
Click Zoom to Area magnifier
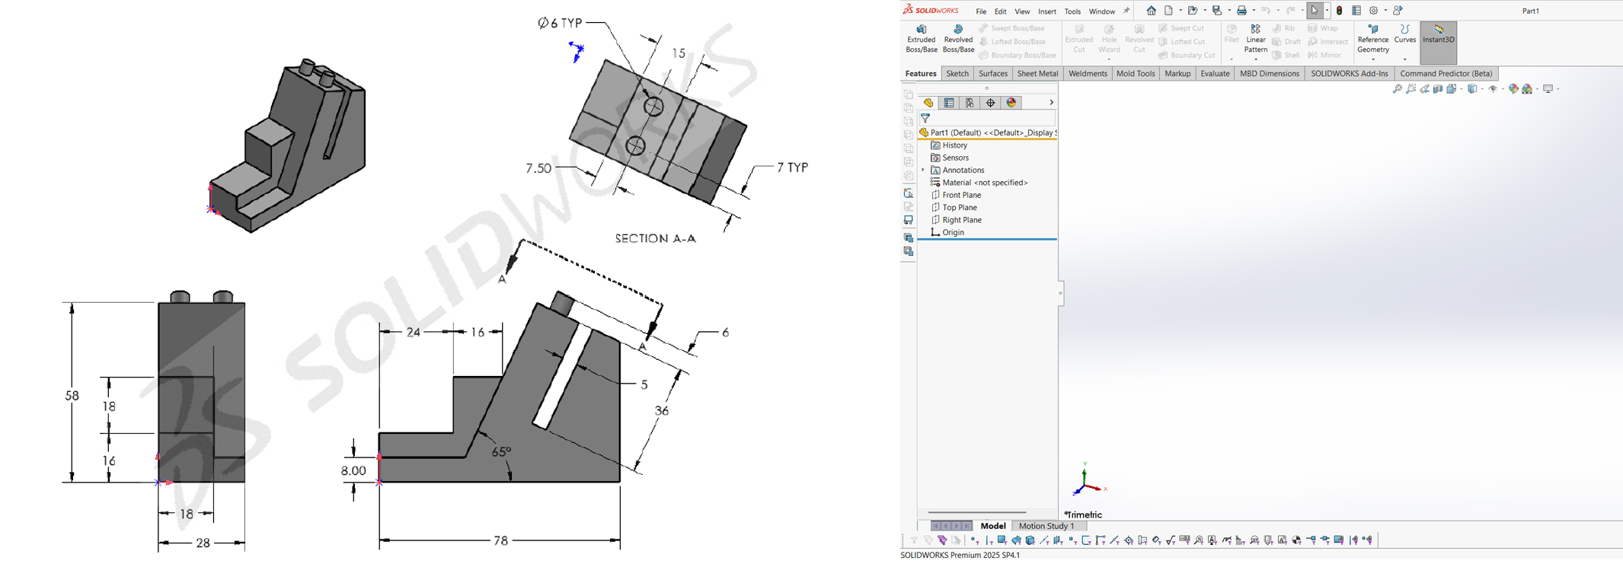click(1411, 89)
